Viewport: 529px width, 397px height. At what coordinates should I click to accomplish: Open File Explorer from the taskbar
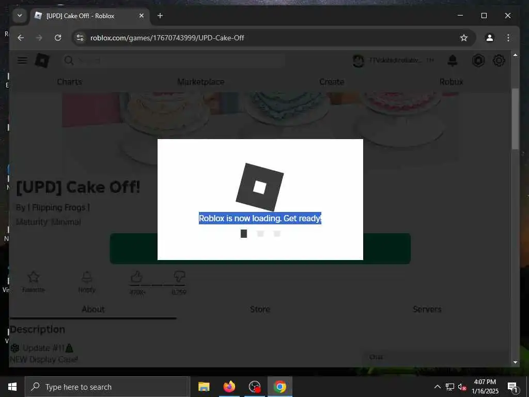click(x=204, y=387)
